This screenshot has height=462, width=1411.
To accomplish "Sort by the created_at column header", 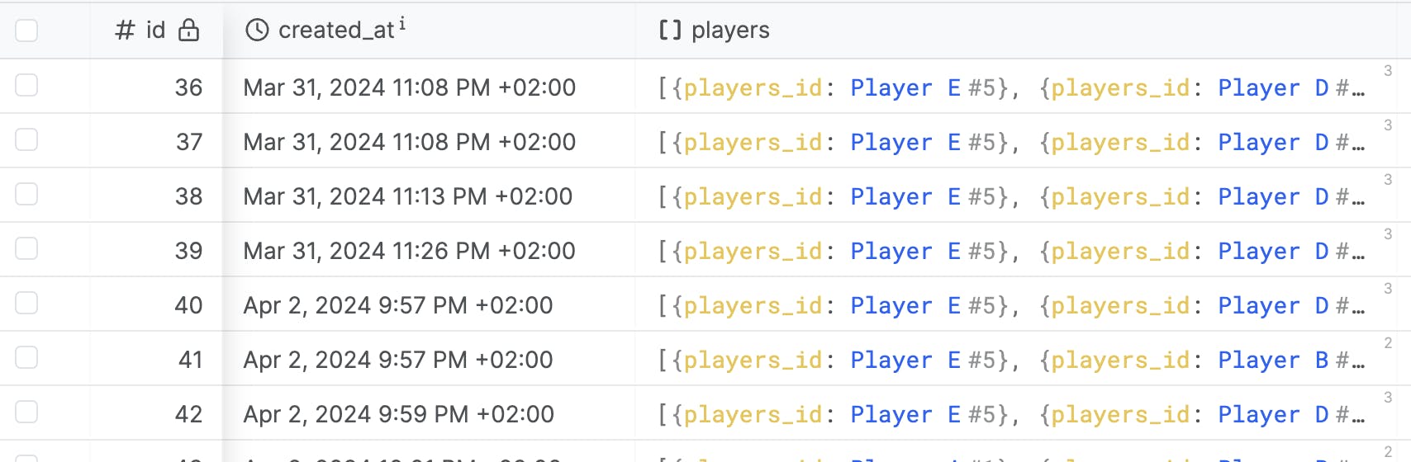I will [x=336, y=31].
